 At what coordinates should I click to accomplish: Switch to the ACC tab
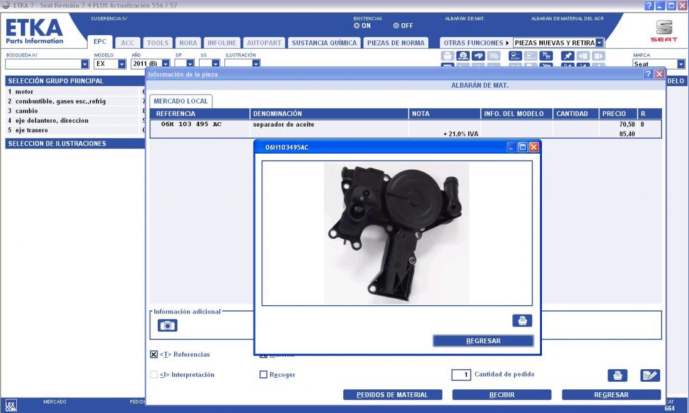pos(127,43)
